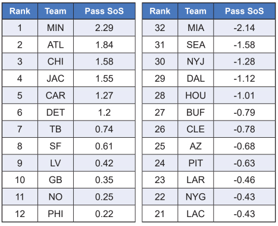Click the right table's Pass SoS header
The image size is (278, 226).
click(245, 11)
